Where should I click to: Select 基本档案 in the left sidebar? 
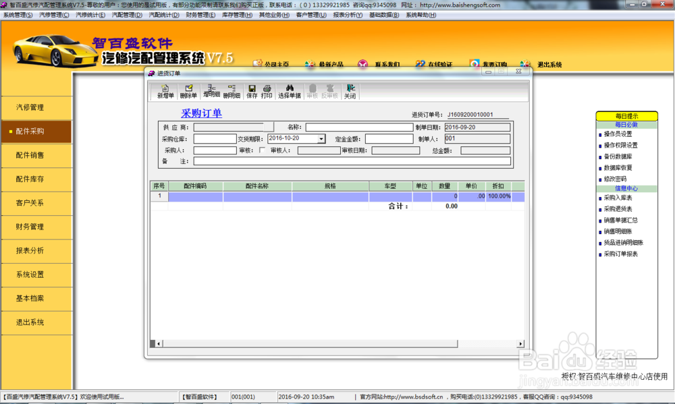pos(36,299)
